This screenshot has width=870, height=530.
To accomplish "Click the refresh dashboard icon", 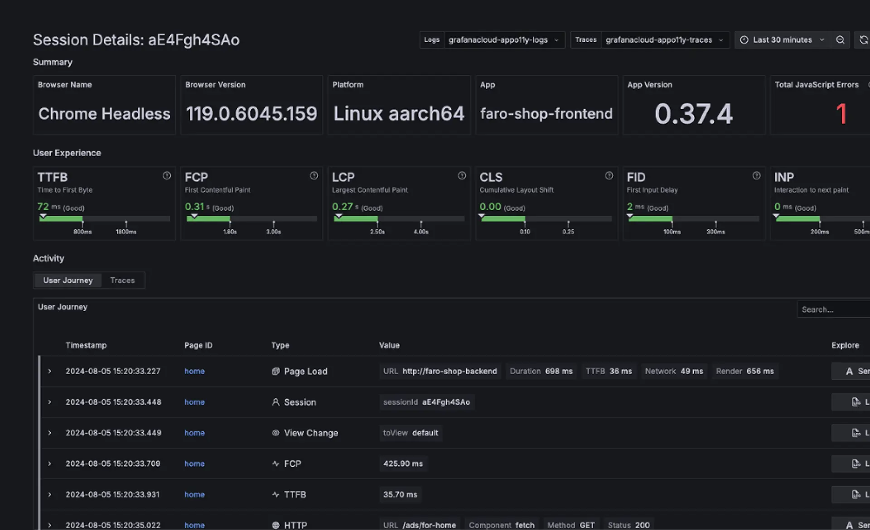I will [864, 40].
